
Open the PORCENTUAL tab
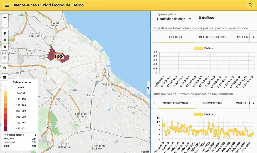pyautogui.click(x=212, y=103)
